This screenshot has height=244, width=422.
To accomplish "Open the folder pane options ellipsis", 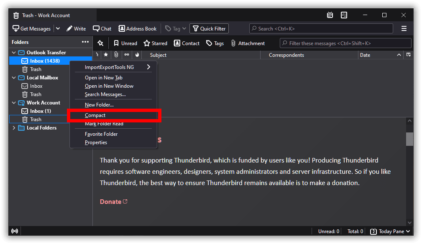I will tap(85, 42).
